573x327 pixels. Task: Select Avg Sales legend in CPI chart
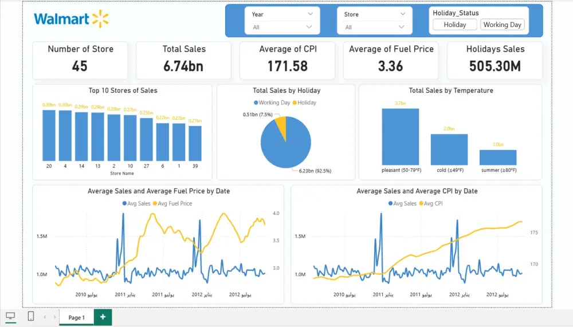[402, 203]
